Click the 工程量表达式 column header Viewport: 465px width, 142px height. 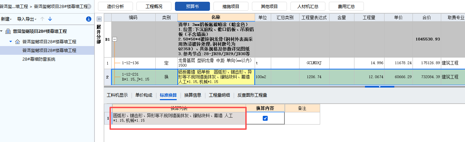[x=316, y=17]
